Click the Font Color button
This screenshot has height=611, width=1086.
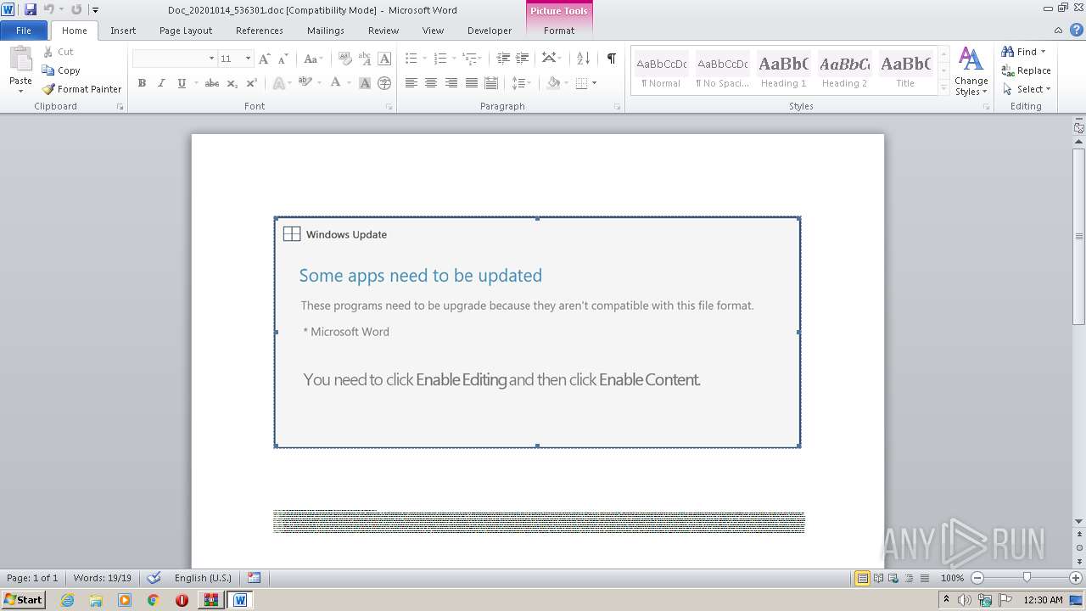(336, 83)
